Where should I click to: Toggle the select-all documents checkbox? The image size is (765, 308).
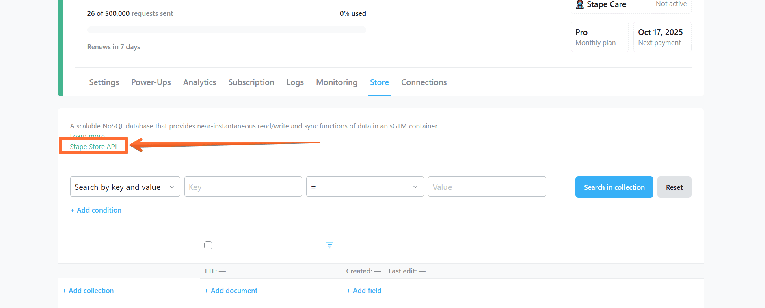208,245
